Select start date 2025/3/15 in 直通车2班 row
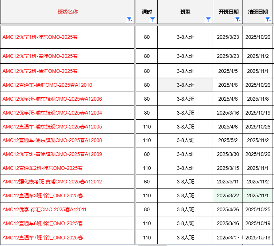The height and width of the screenshot is (246, 274). click(228, 168)
